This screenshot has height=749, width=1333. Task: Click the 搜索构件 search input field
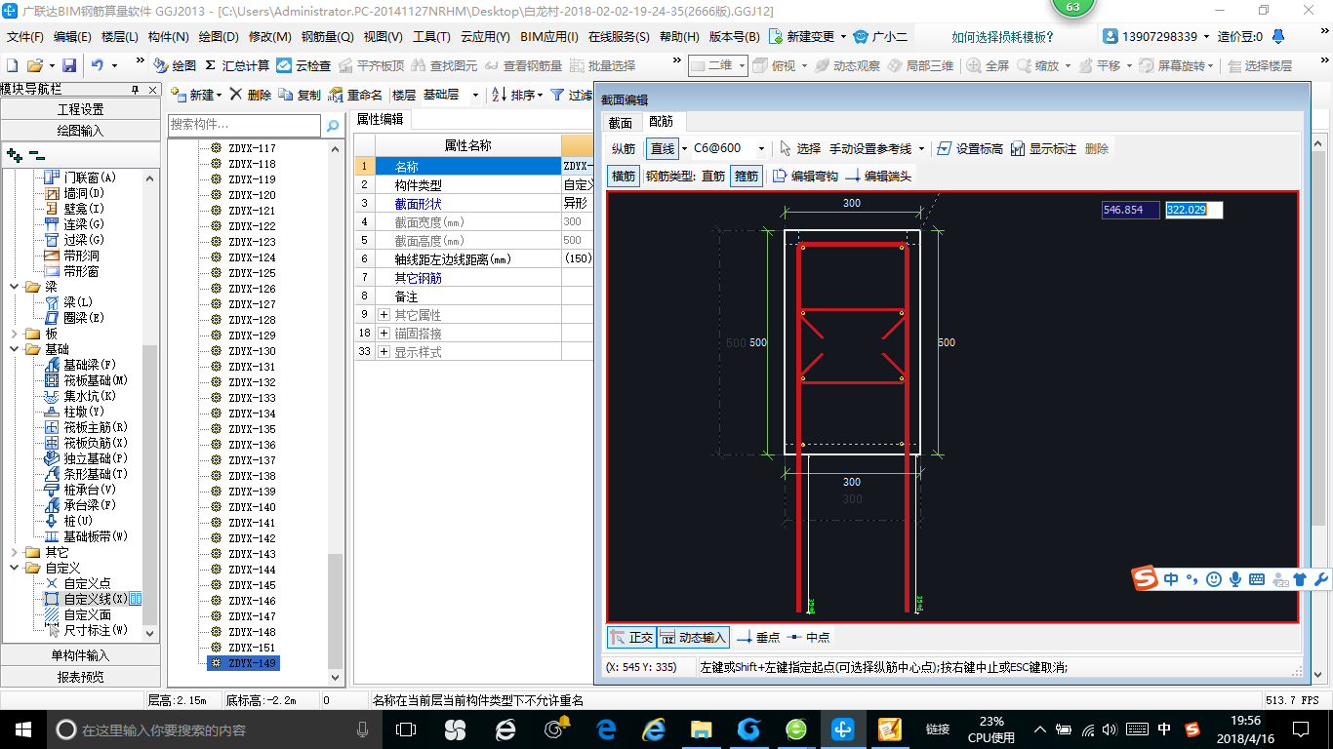point(244,125)
